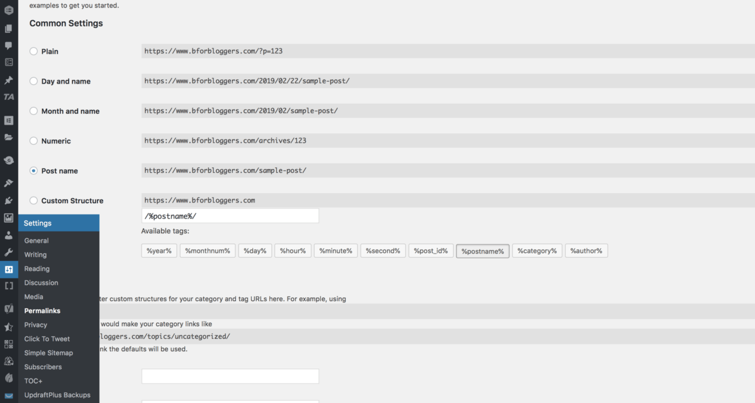Click the leaf sidebar icon
Image resolution: width=755 pixels, height=403 pixels.
9,378
